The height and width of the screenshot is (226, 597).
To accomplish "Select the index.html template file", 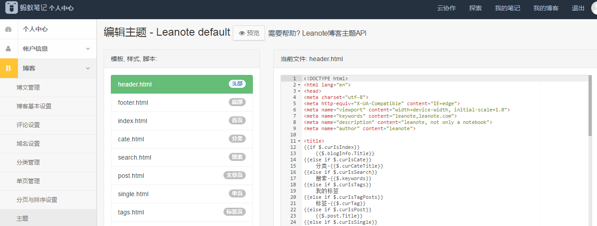I will [182, 121].
